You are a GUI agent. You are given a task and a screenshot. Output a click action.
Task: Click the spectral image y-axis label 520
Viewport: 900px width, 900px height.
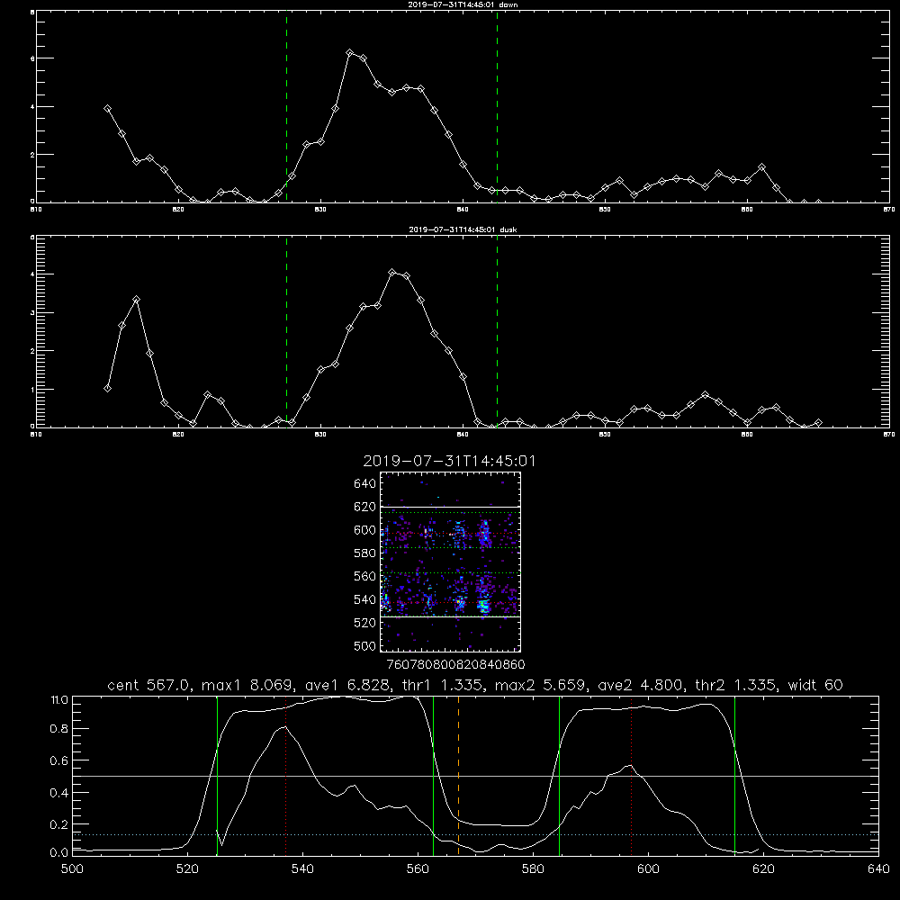coord(365,623)
